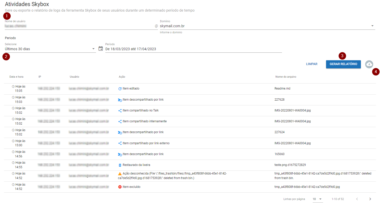Click the Ação column header

click(x=122, y=77)
